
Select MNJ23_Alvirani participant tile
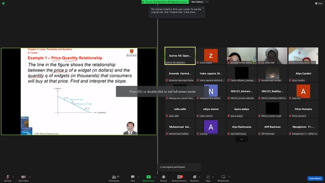pos(242,91)
